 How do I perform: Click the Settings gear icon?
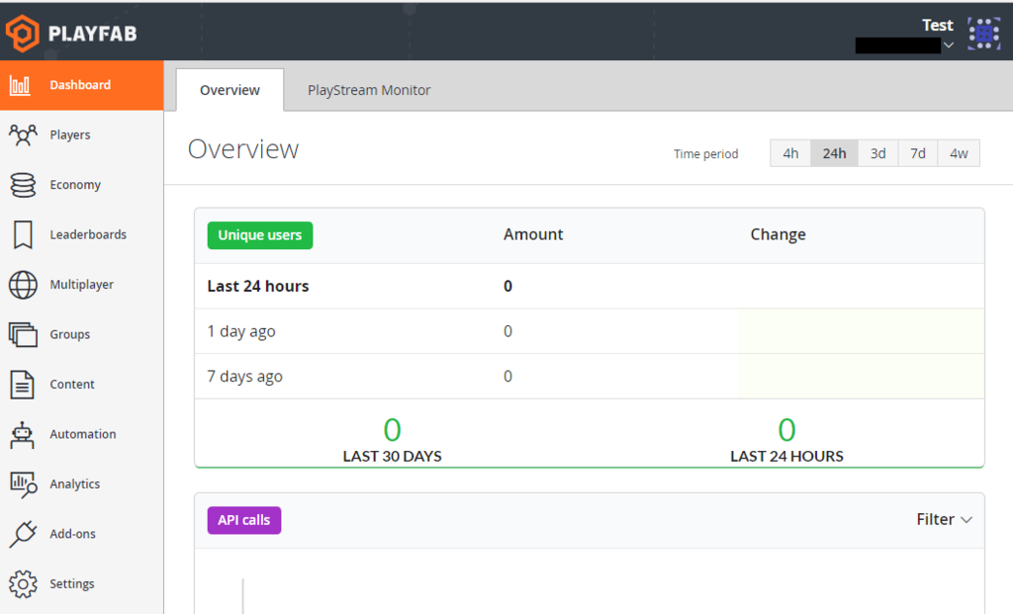(x=23, y=583)
